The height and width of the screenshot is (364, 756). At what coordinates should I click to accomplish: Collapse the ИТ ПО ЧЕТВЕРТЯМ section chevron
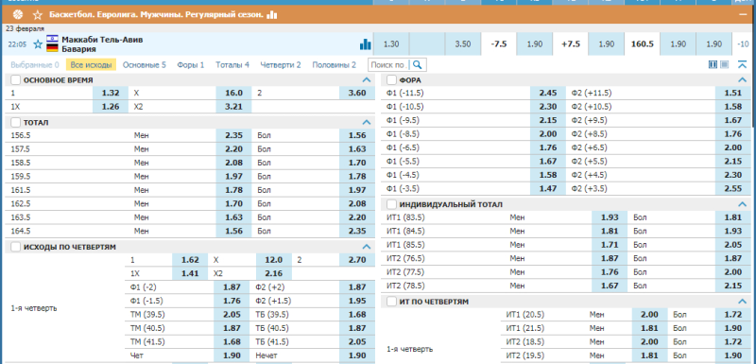tap(743, 302)
